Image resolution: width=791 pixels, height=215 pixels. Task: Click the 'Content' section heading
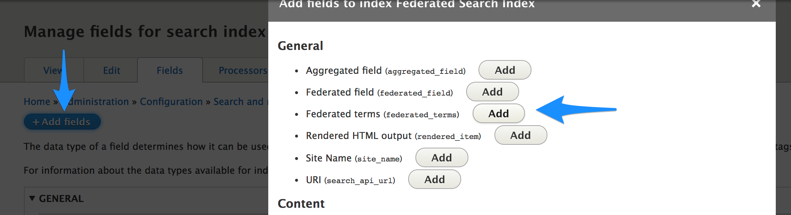tap(301, 204)
